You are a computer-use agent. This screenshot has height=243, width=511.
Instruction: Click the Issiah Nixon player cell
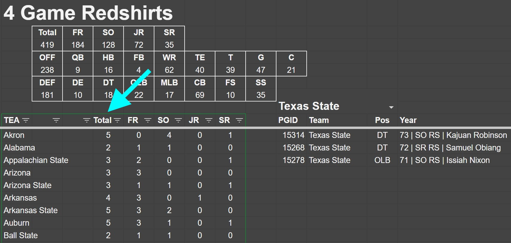[x=445, y=160]
